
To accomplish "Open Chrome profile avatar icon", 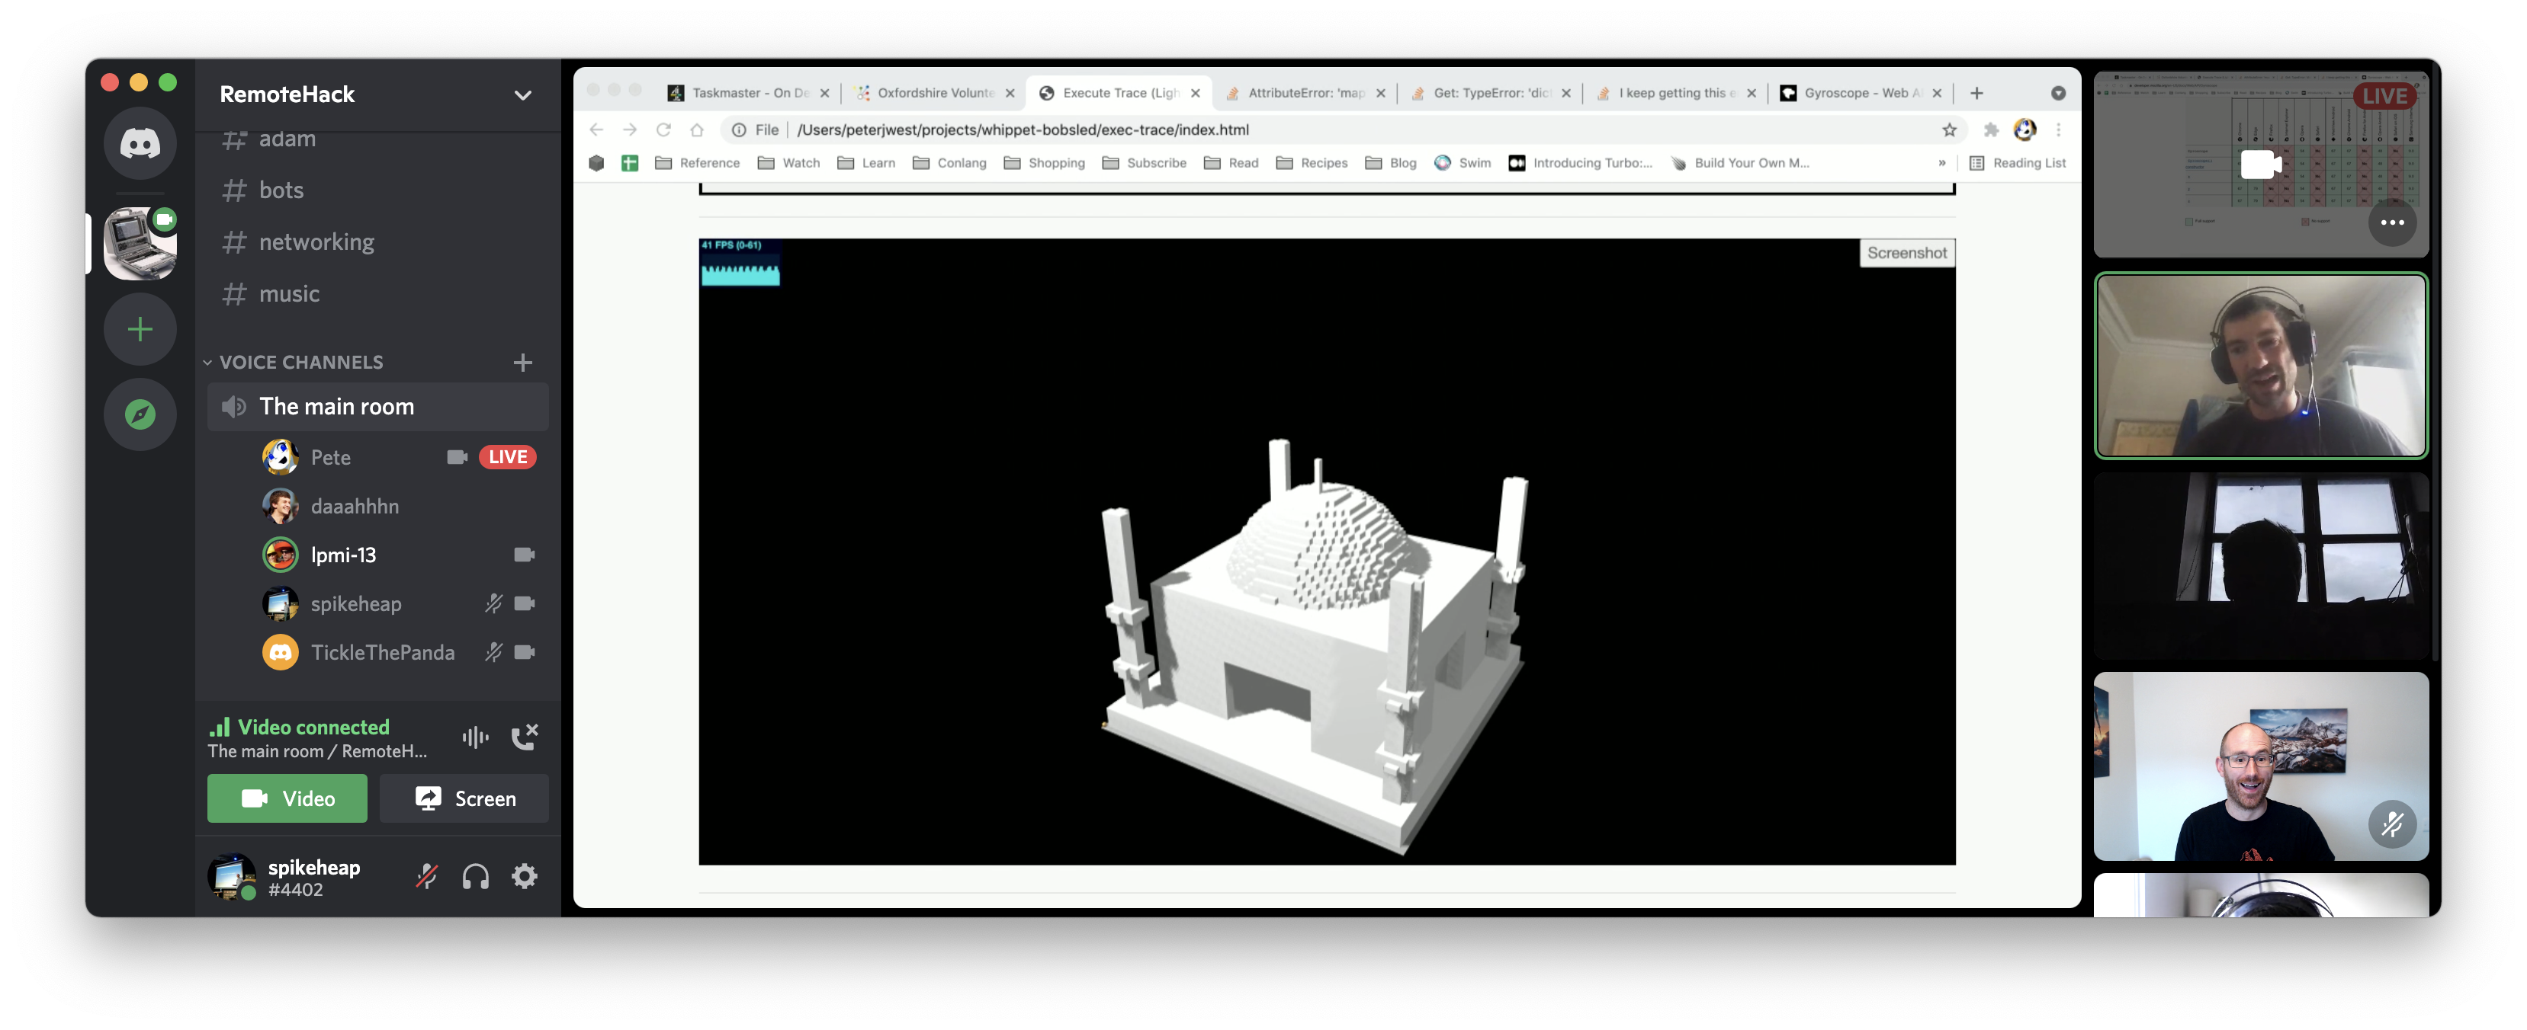I will pos(2024,130).
